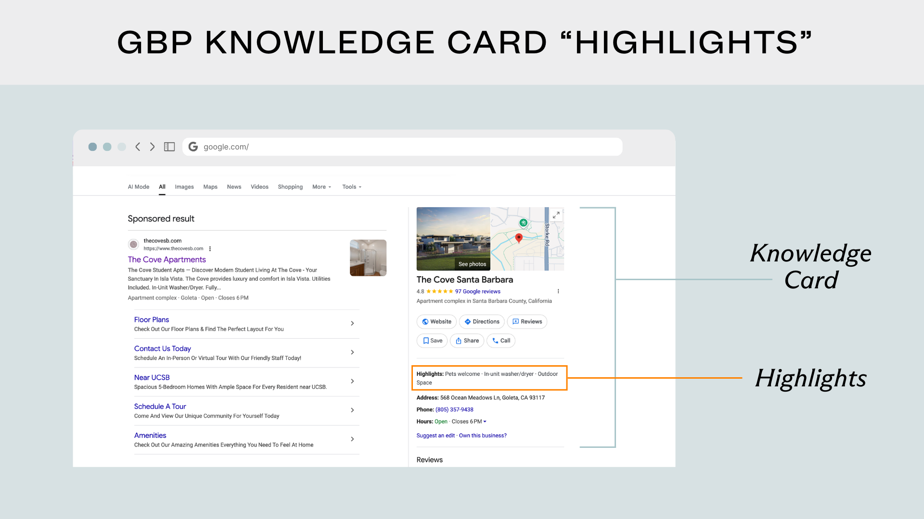Open the 97 Google reviews link
924x519 pixels.
pos(477,291)
